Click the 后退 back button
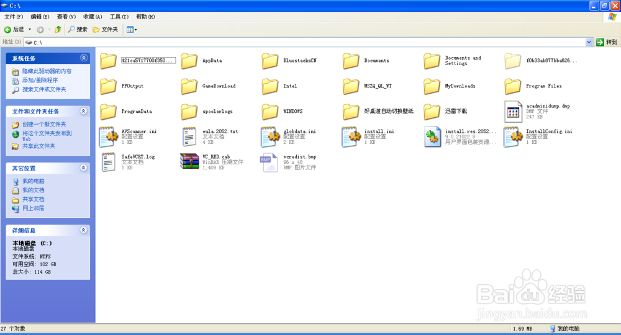Viewport: 621px width, 335px height. click(x=14, y=30)
